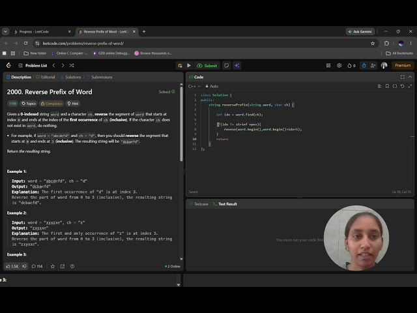Click the debugger icon beside Run
The width and height of the screenshot is (417, 313).
pyautogui.click(x=180, y=65)
